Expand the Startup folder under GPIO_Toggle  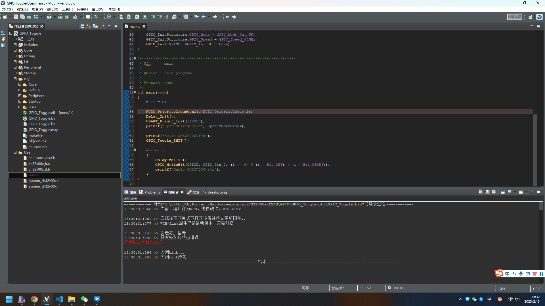(x=15, y=73)
